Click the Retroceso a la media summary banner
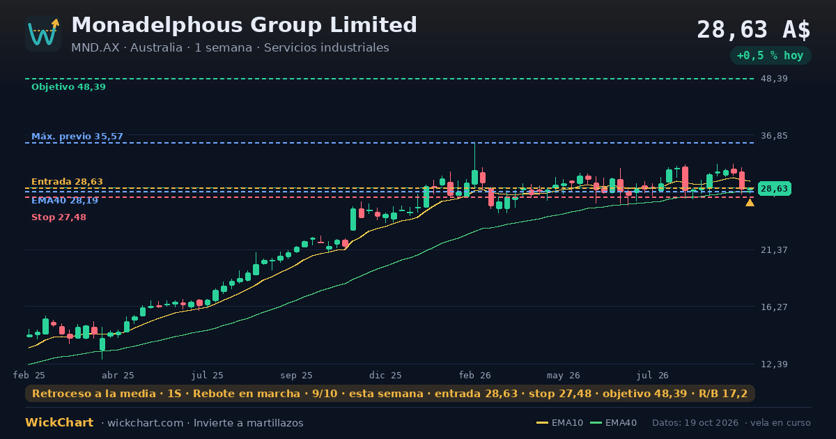Viewport: 836px width, 439px height. point(390,394)
